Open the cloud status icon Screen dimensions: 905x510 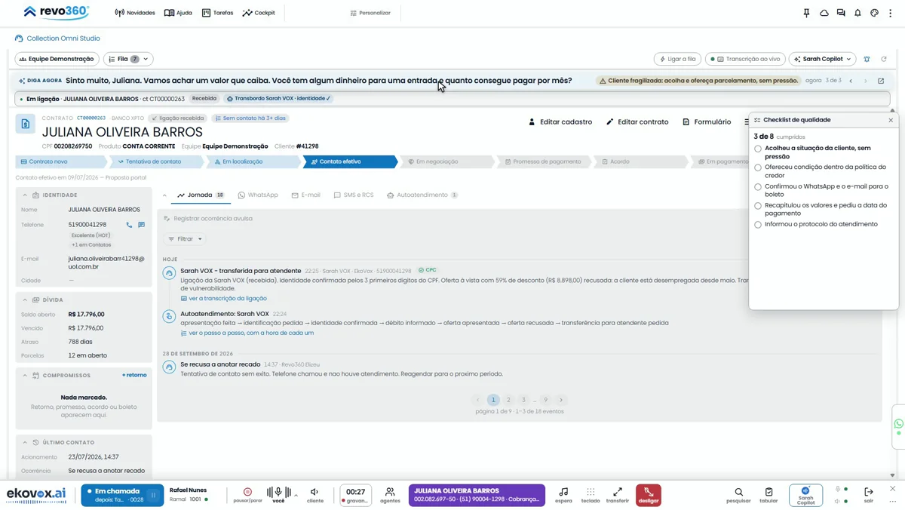tap(824, 13)
